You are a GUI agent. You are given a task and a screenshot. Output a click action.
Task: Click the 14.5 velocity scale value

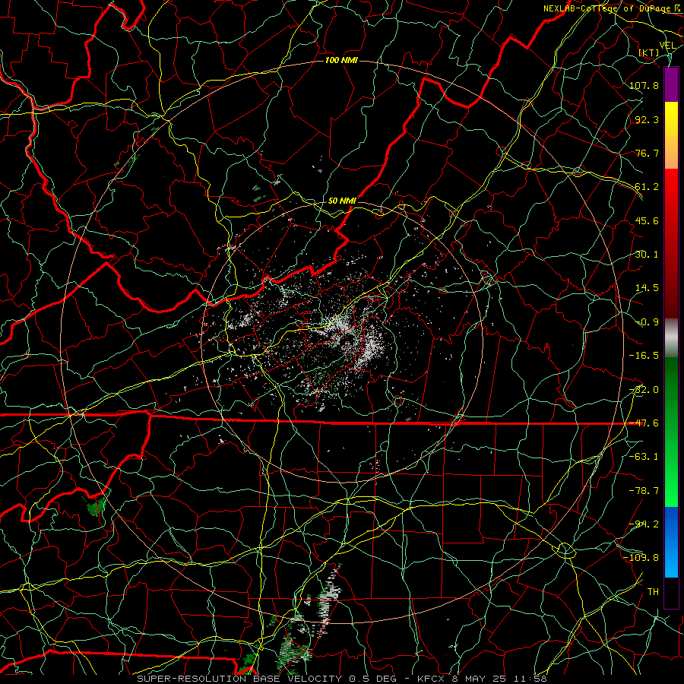[x=647, y=288]
